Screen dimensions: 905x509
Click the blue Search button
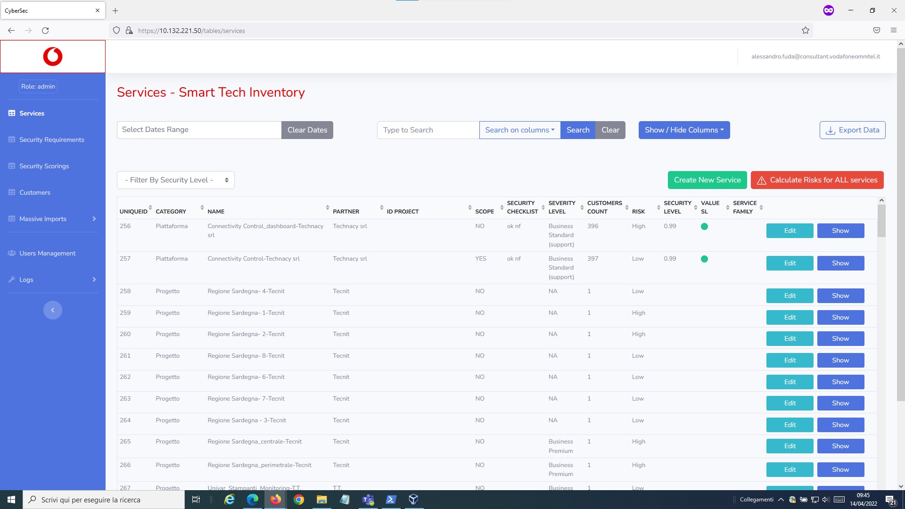pos(578,130)
